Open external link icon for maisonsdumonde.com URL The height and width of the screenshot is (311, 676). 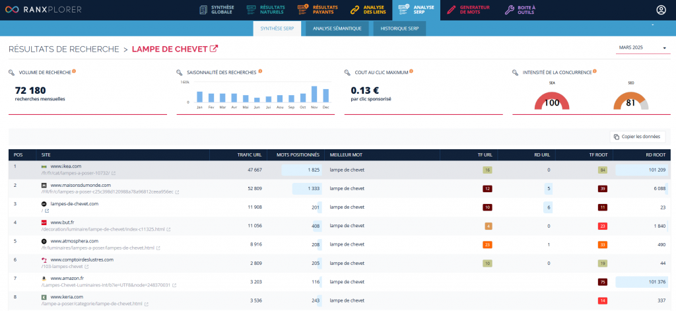pyautogui.click(x=177, y=192)
